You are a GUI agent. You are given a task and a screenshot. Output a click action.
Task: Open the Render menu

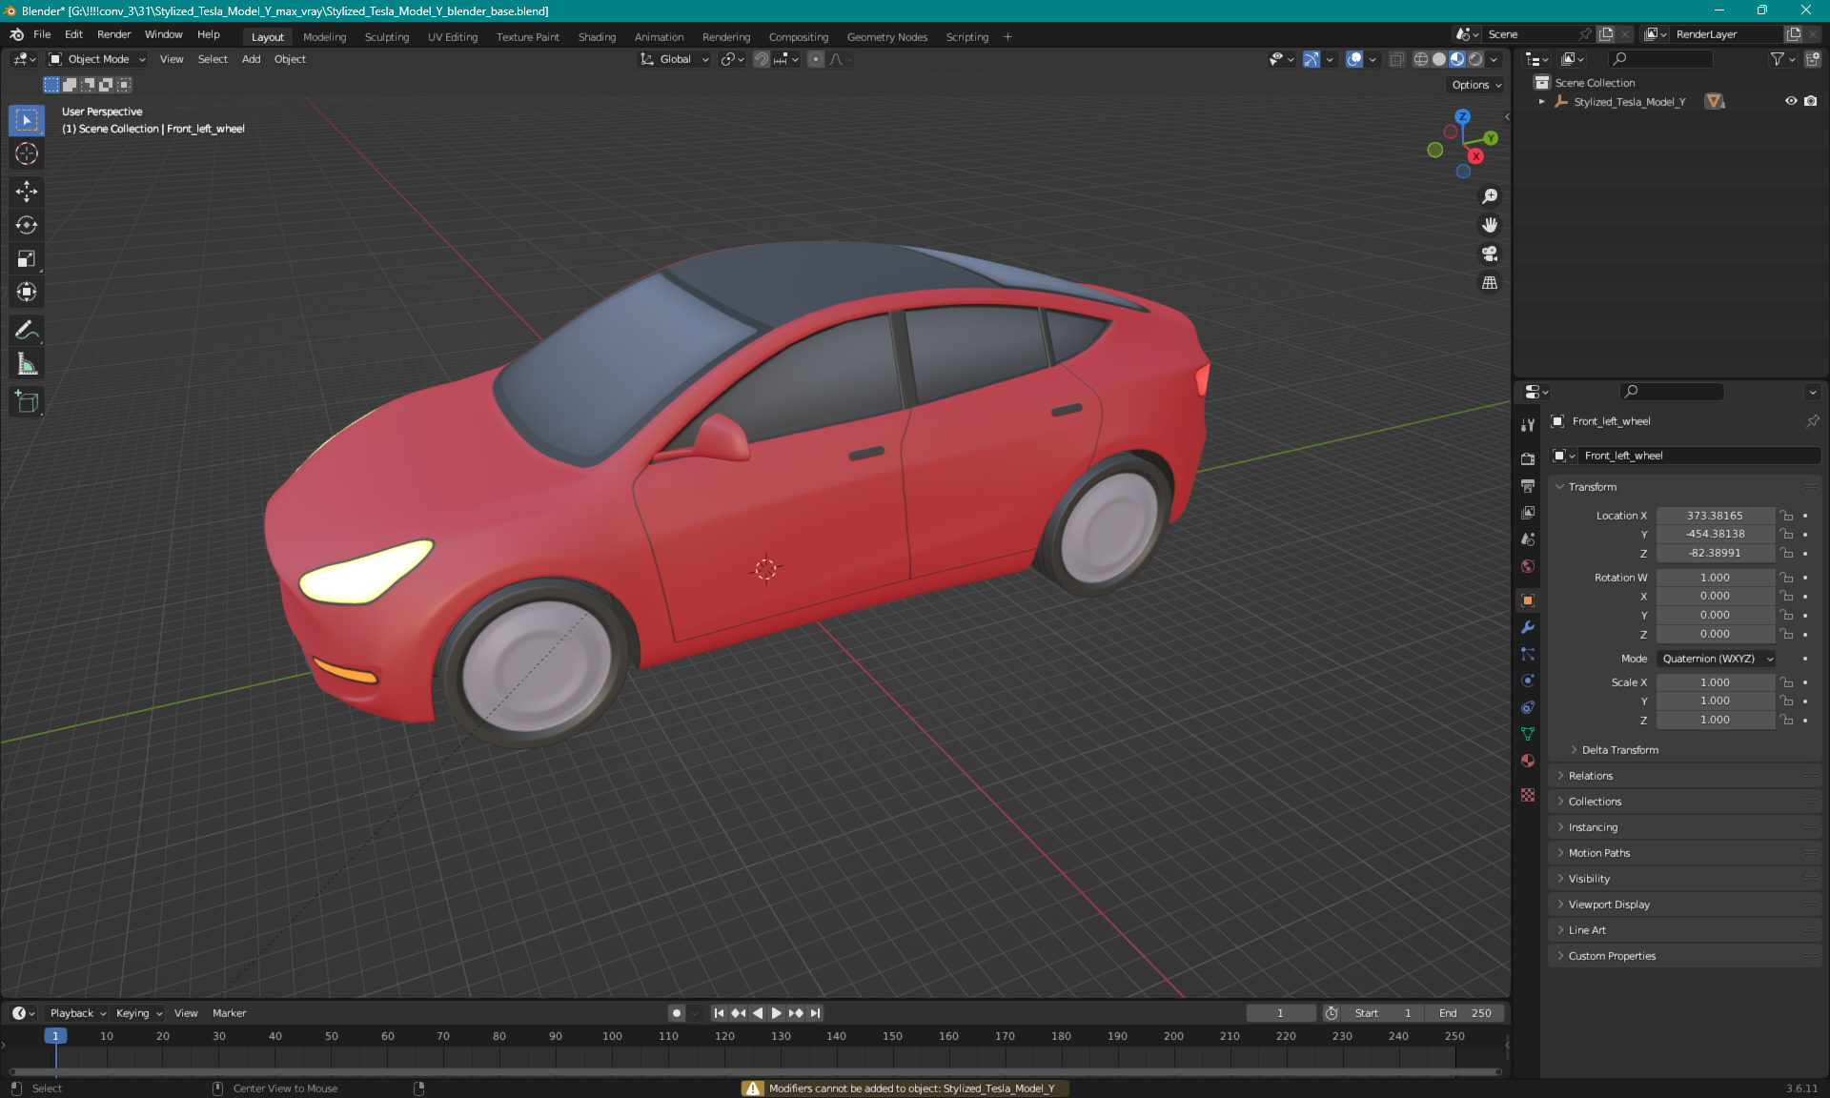pos(112,35)
